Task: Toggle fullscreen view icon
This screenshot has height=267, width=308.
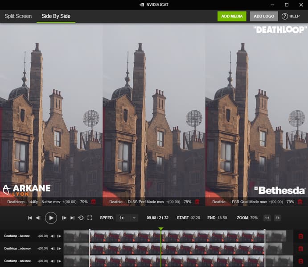Action: 90,218
